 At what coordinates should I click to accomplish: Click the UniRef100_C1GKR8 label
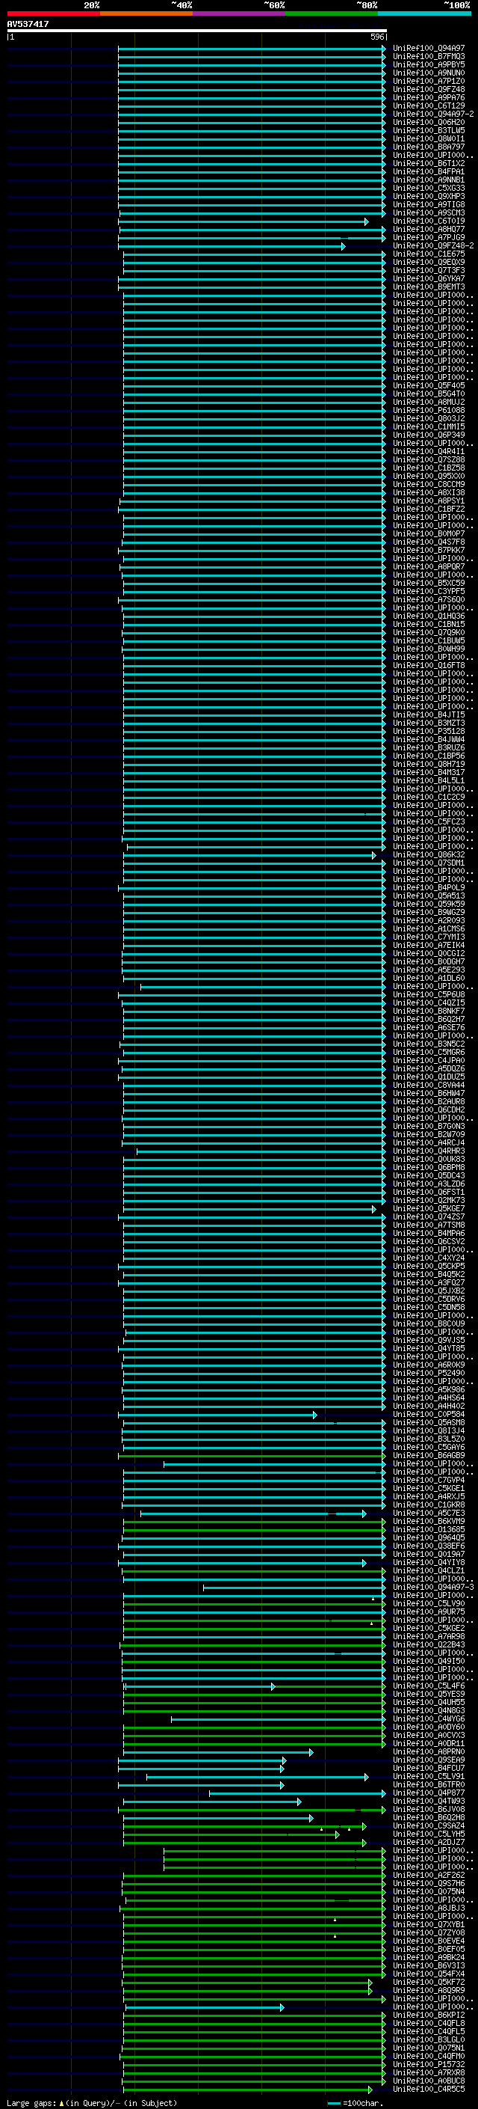[x=429, y=1505]
